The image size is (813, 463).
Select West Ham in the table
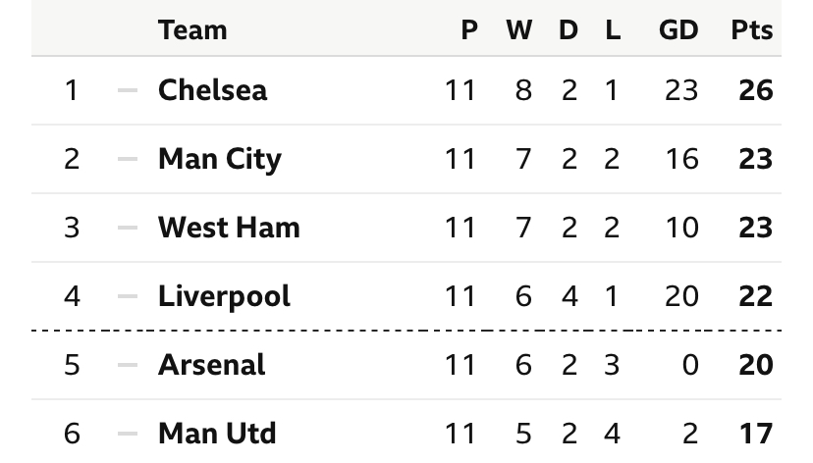229,228
